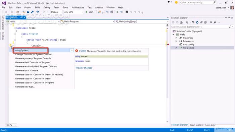Open the Server Explorer side tab
Viewport: 235px width, 132px height.
pyautogui.click(x=3, y=23)
